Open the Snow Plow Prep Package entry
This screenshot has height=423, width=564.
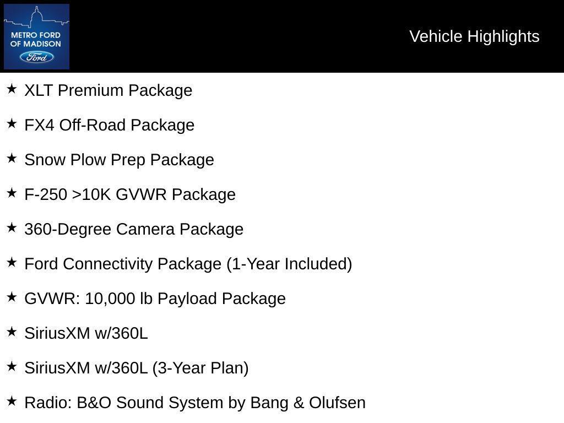(x=119, y=160)
